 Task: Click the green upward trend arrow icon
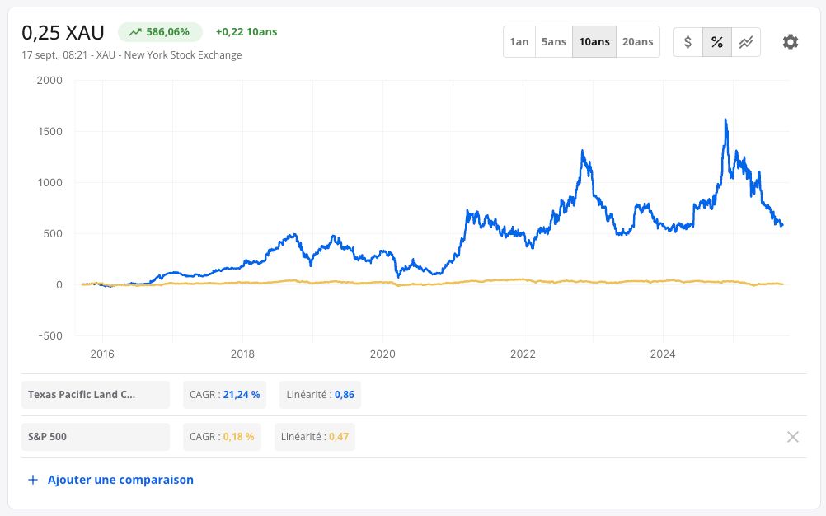[x=135, y=32]
